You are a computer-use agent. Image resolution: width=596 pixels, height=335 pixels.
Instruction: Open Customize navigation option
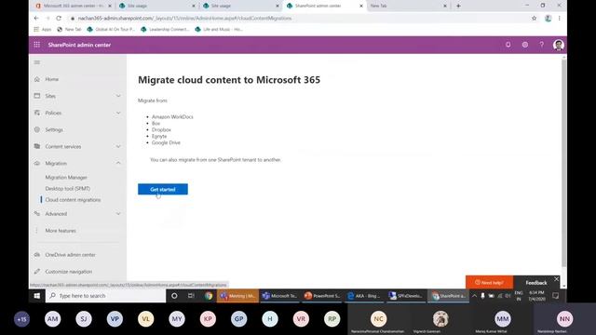(68, 272)
